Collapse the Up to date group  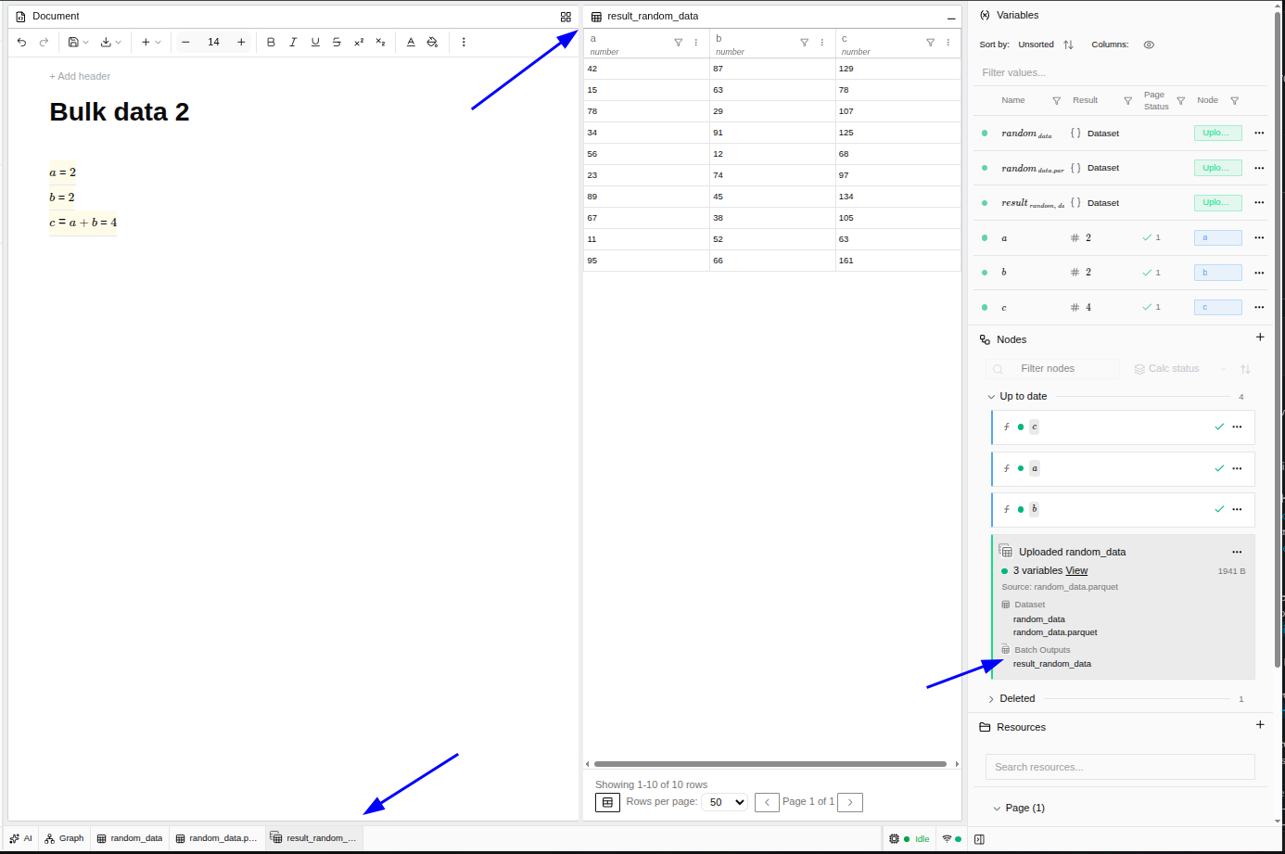click(991, 397)
